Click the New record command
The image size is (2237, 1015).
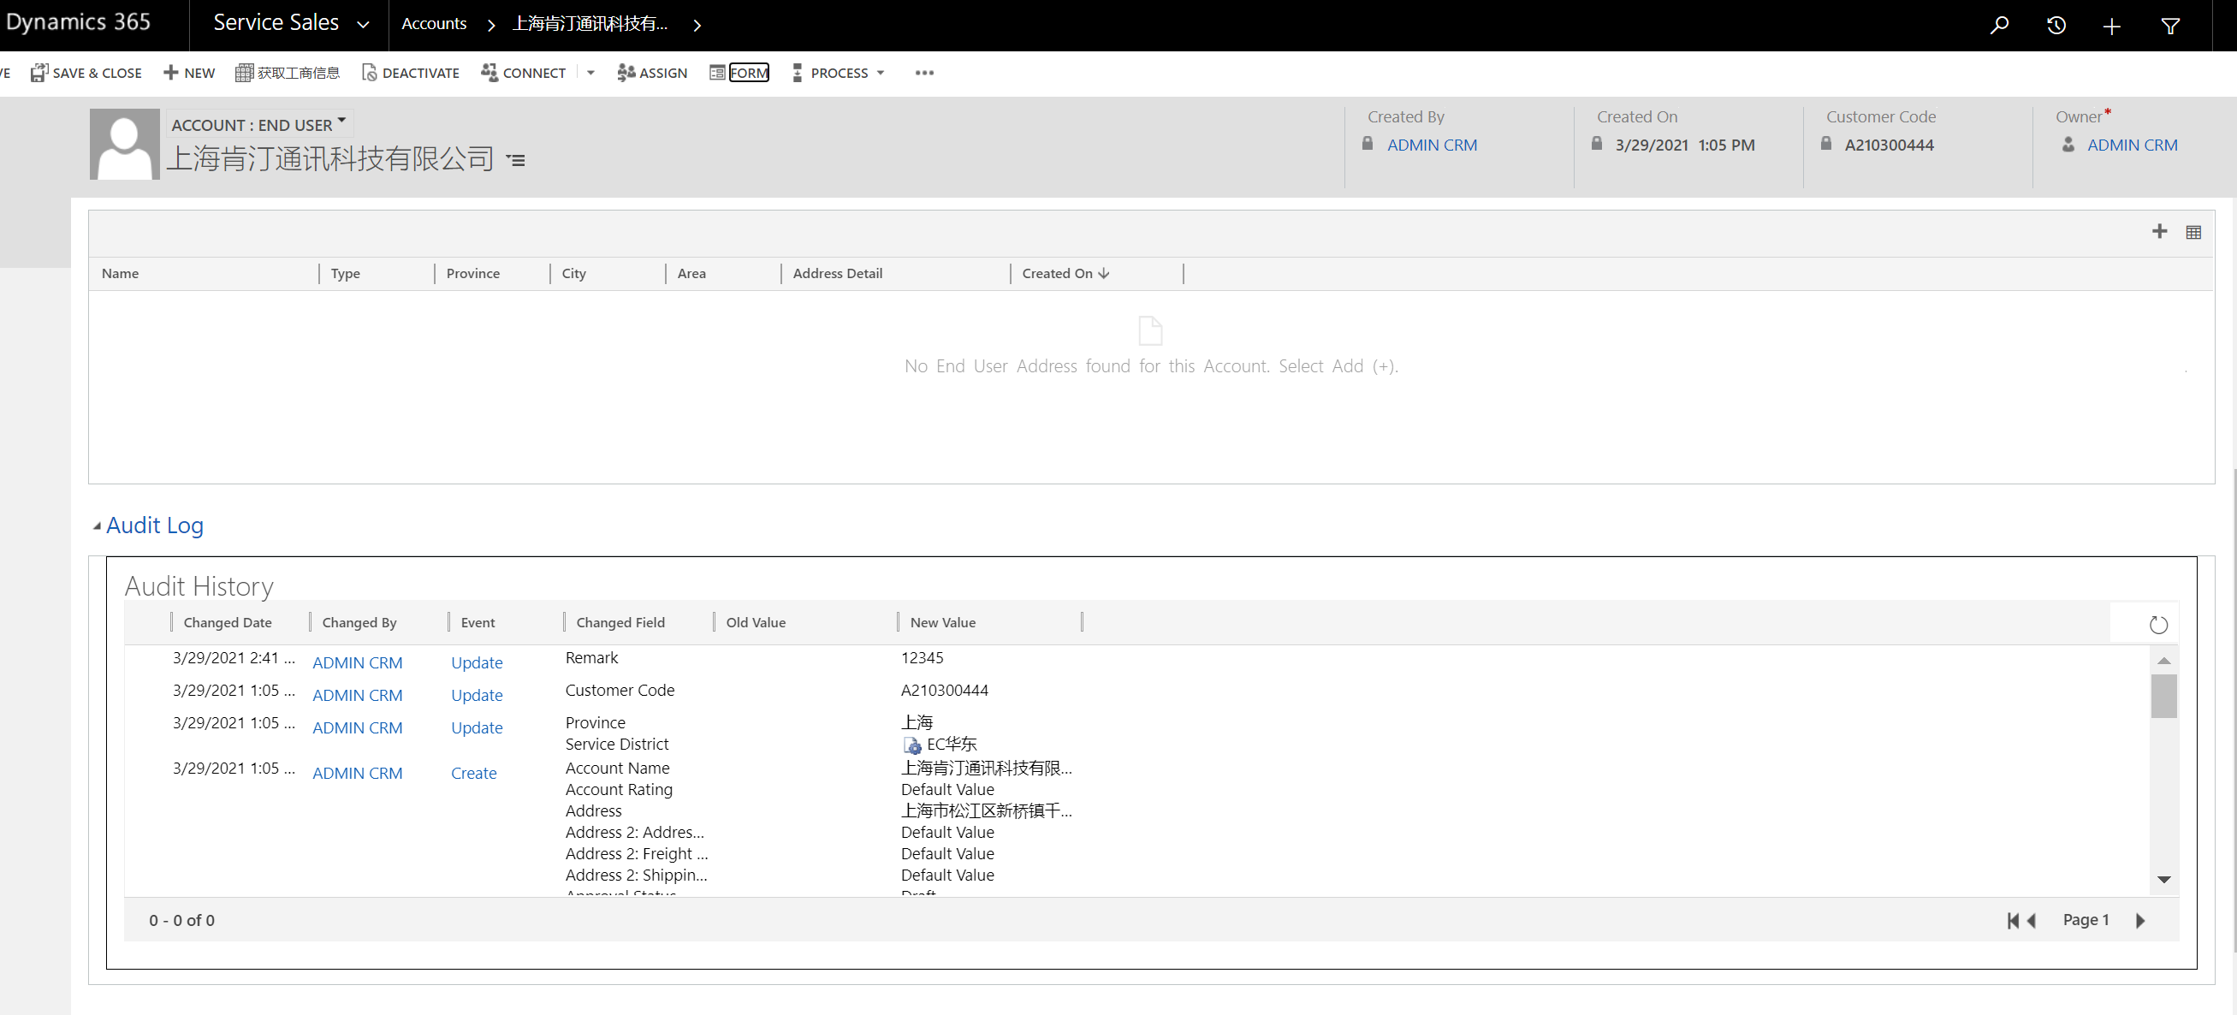click(189, 73)
